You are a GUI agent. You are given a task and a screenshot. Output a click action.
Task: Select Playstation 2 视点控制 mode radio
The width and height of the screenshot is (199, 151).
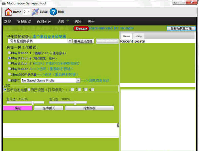tap(9, 58)
